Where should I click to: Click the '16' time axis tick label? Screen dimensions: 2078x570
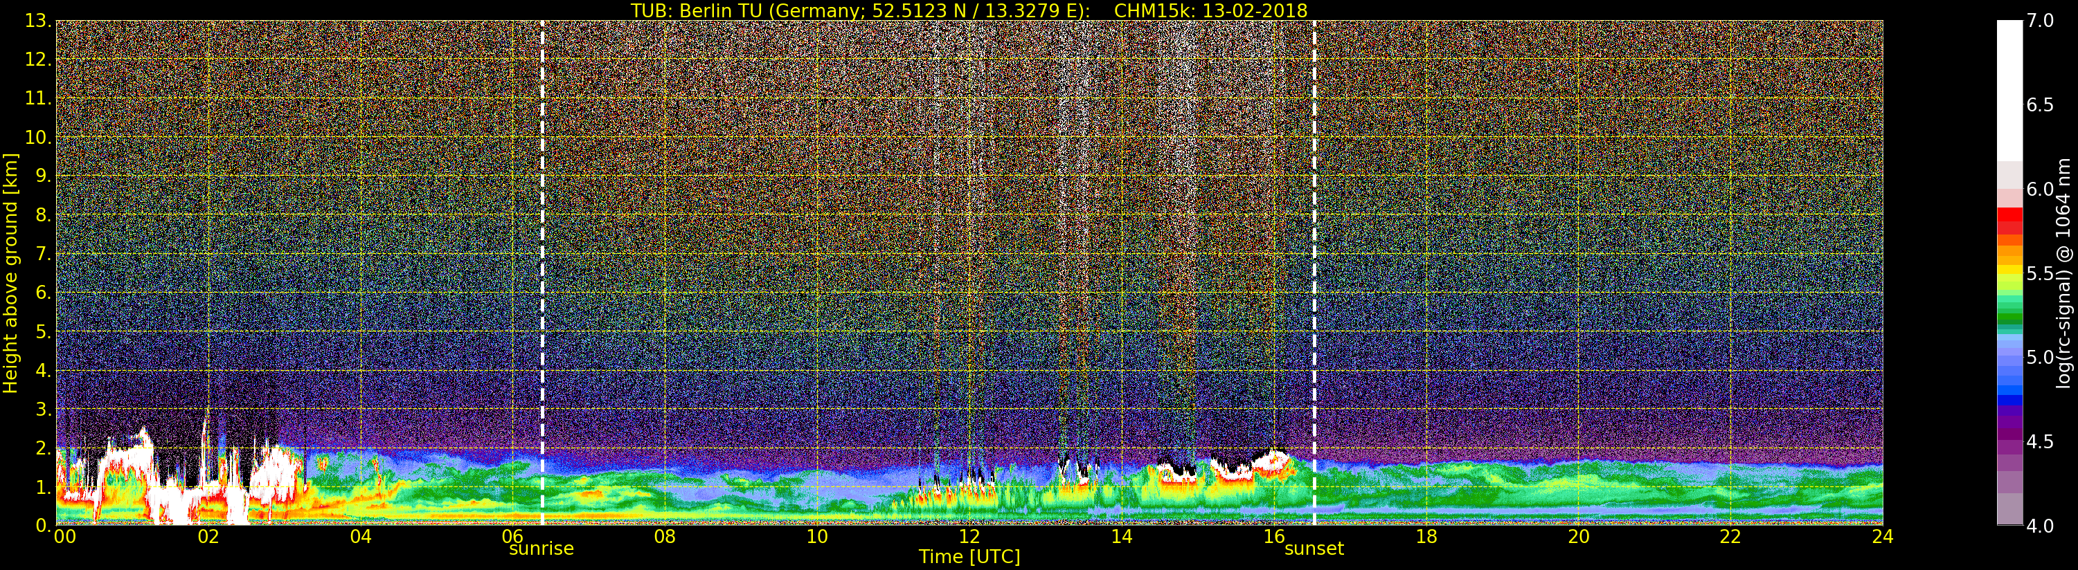tap(1274, 536)
